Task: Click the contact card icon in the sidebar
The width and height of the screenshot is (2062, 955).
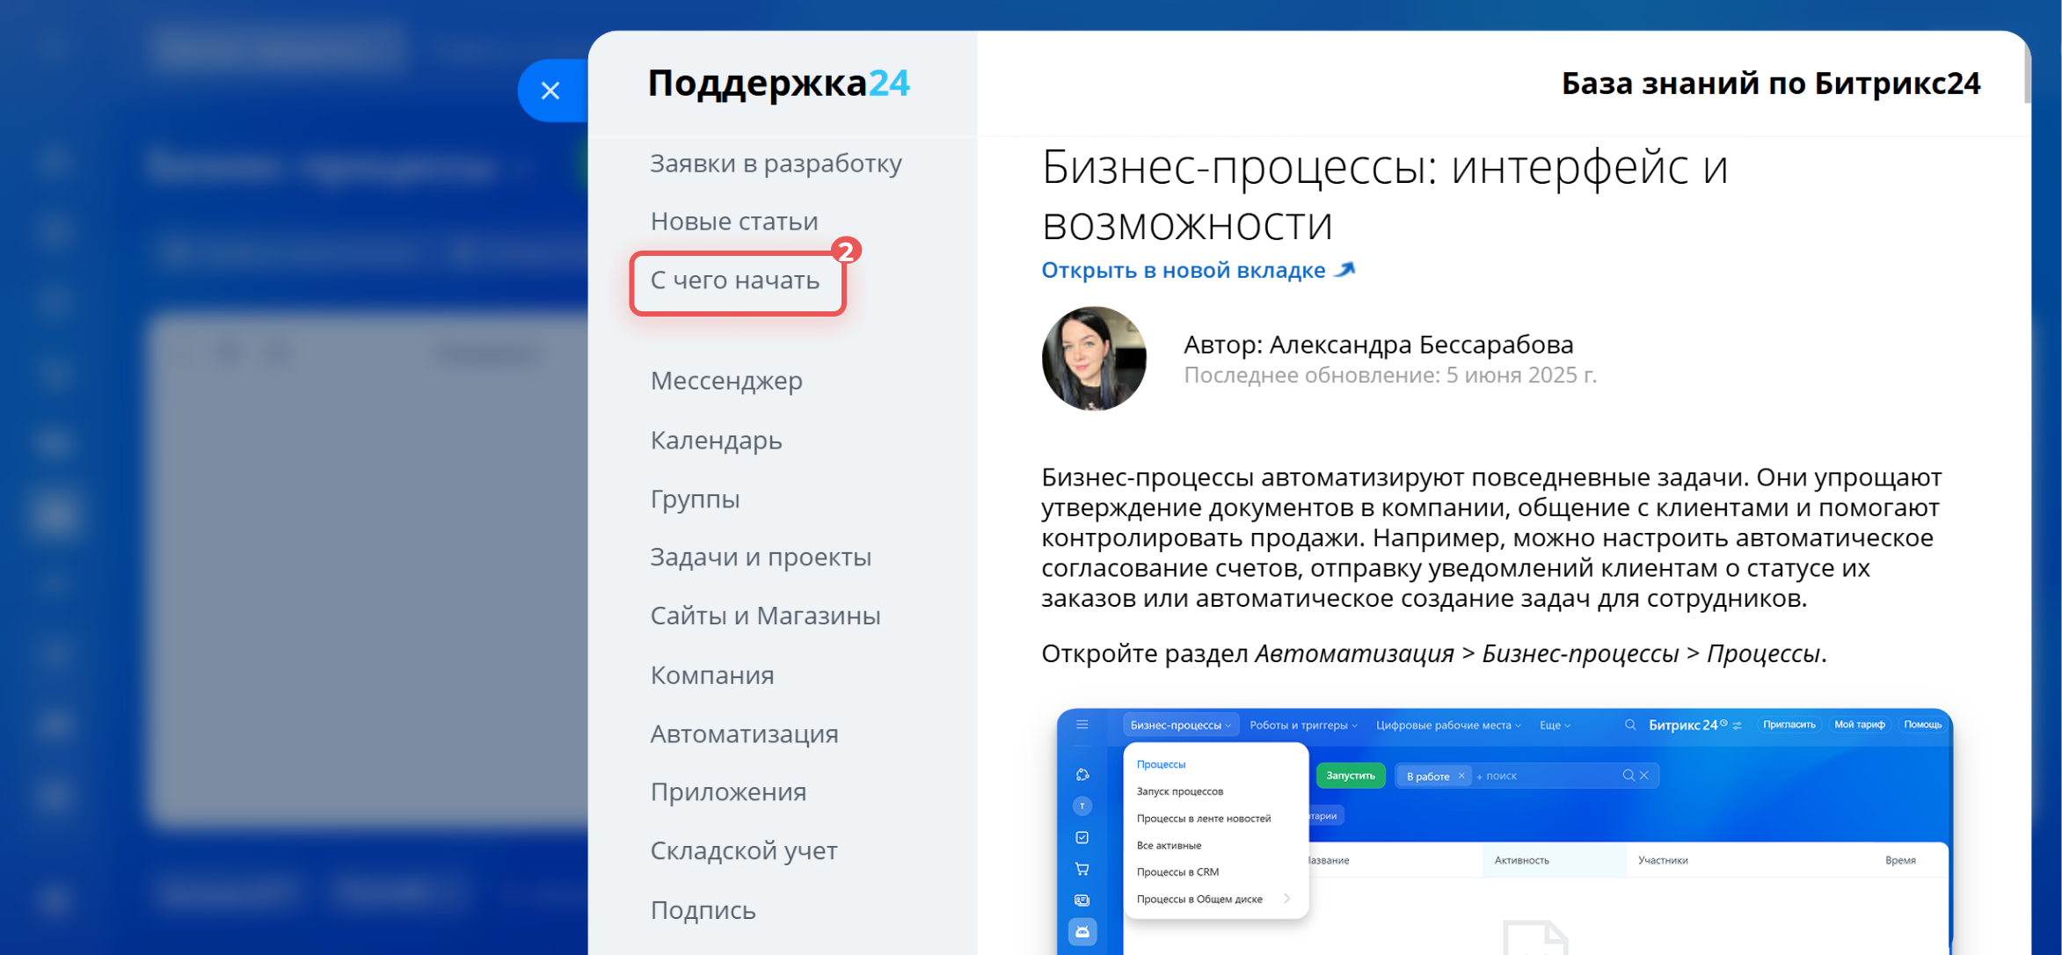Action: tap(1082, 900)
